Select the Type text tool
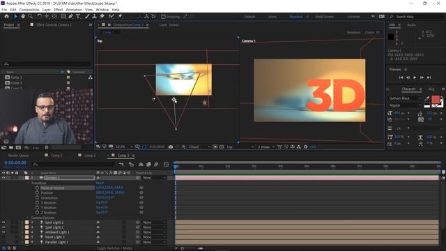Screen dimensions: 446x251 tap(78, 17)
